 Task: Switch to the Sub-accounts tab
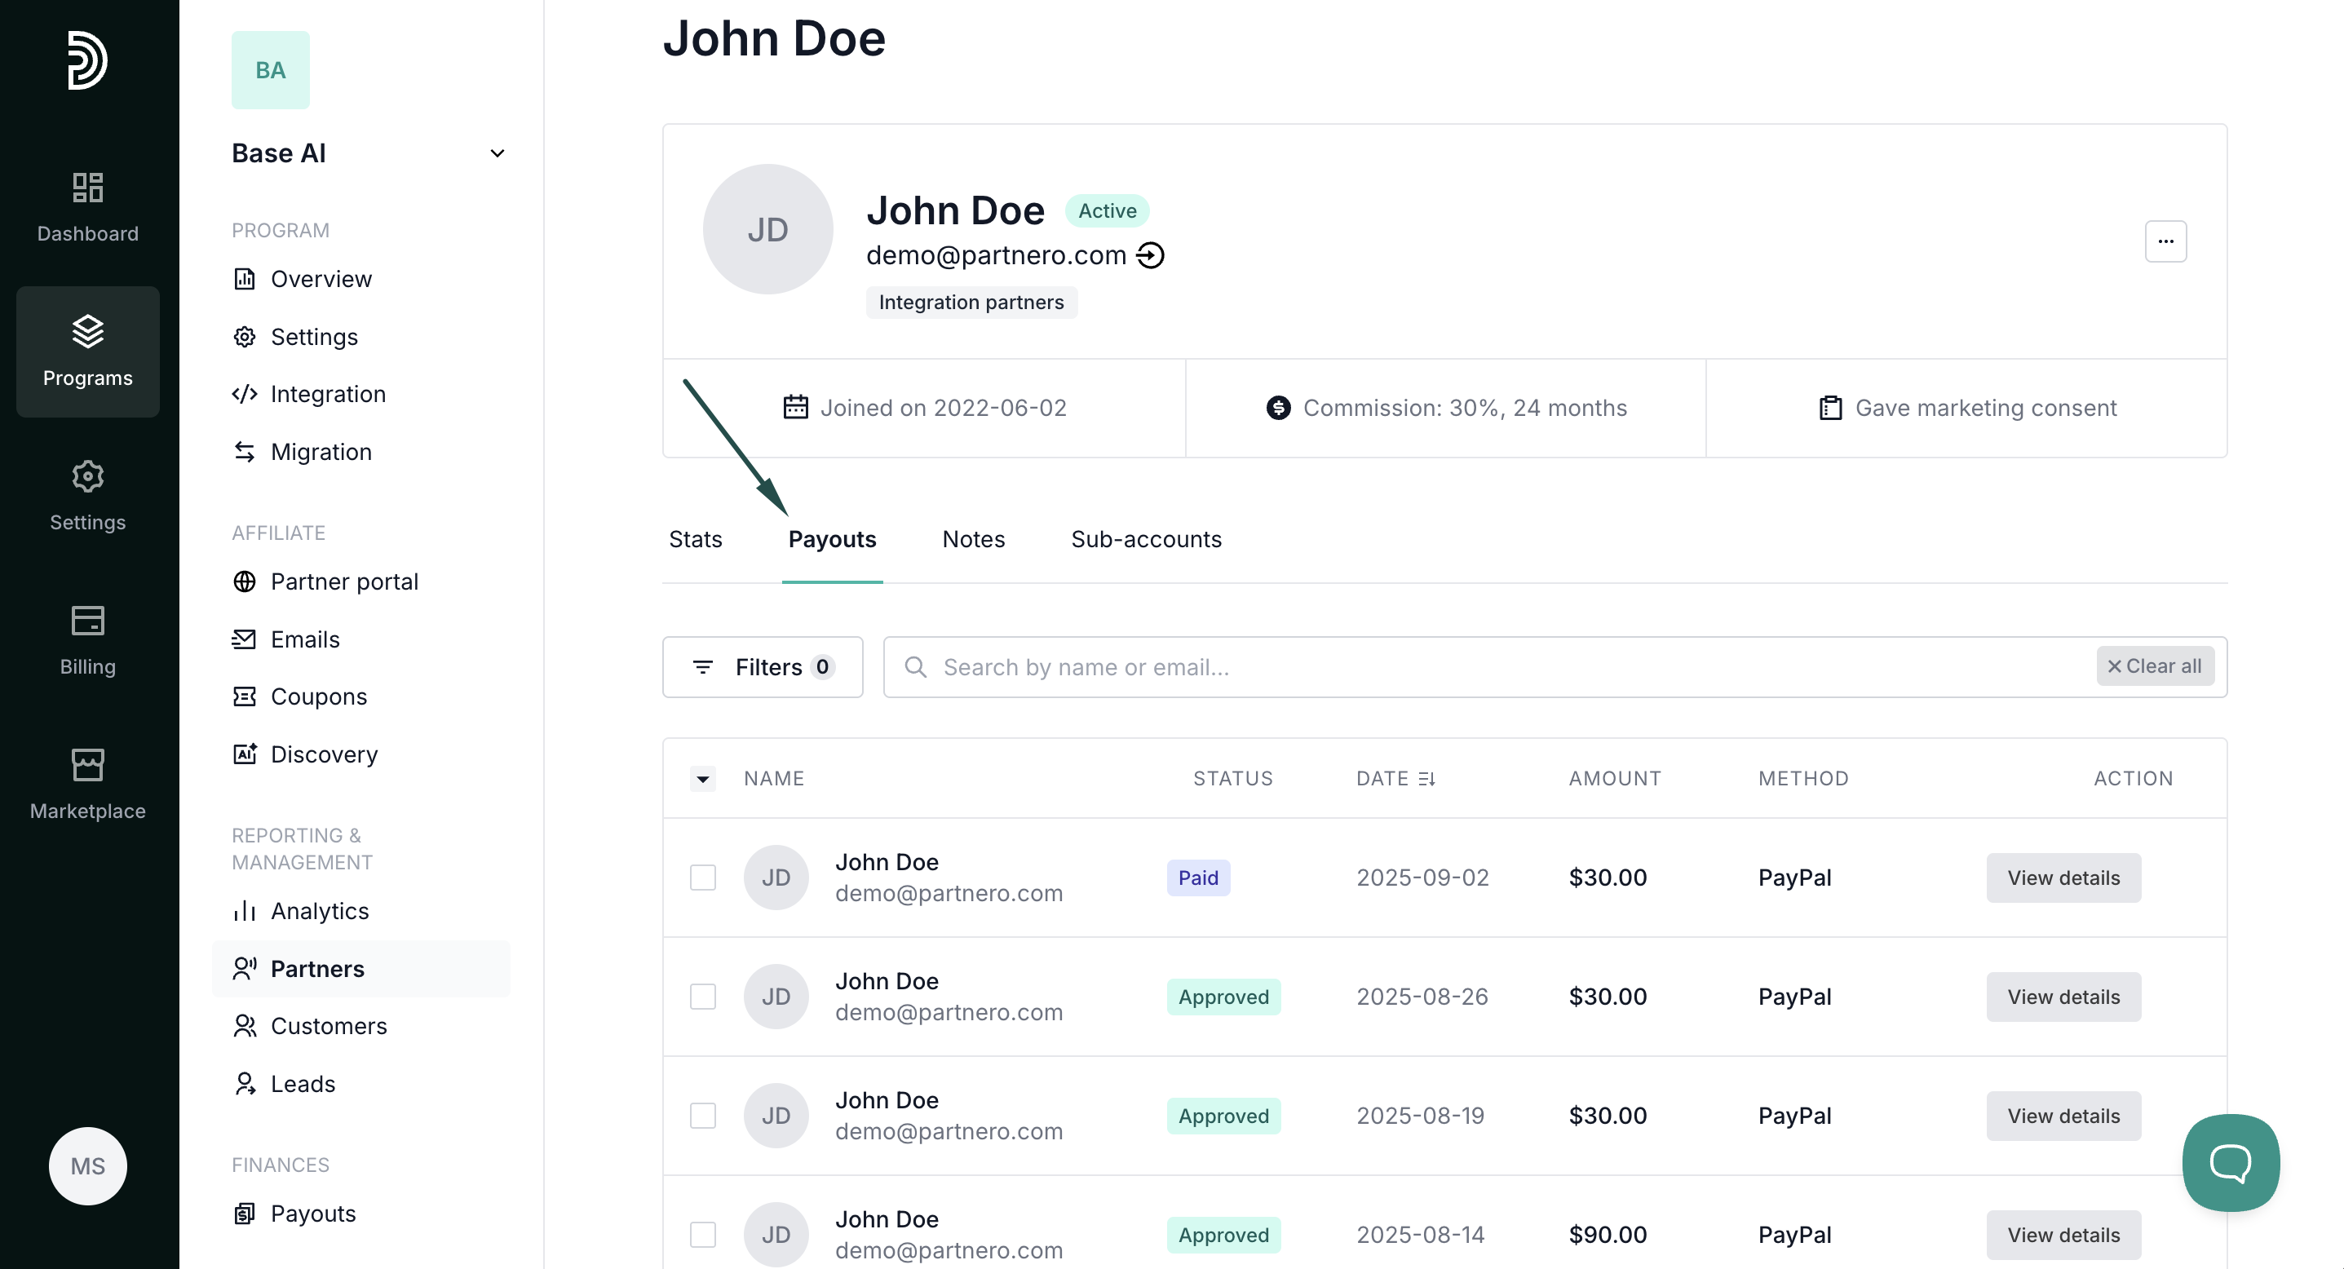[x=1146, y=539]
